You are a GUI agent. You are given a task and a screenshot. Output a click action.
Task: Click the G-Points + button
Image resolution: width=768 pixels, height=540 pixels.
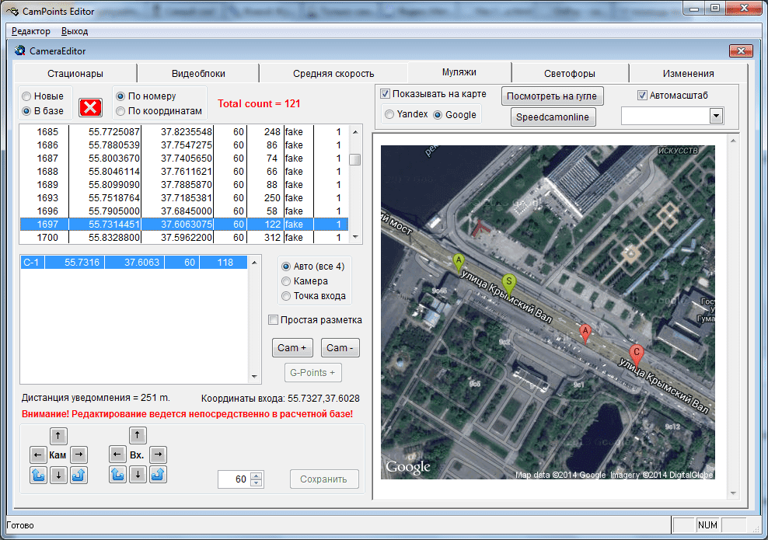pos(312,373)
